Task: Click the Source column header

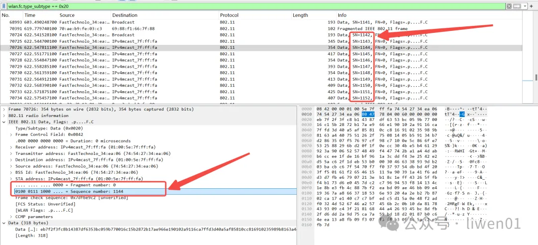Action: (67, 15)
